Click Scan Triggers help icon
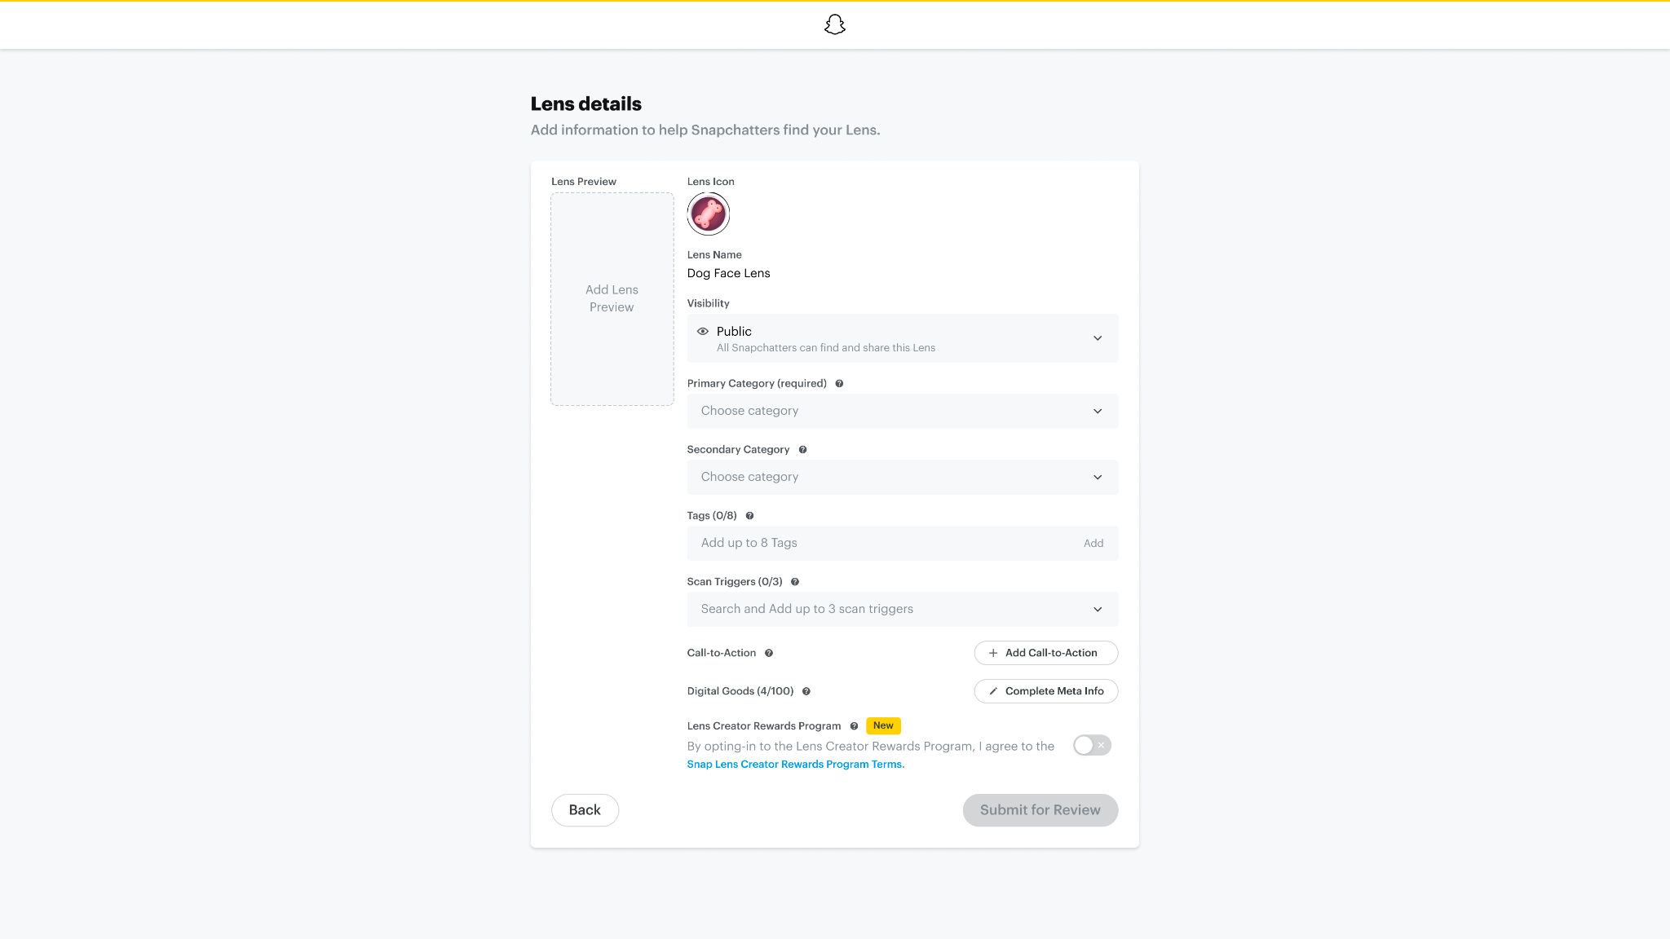 tap(795, 582)
